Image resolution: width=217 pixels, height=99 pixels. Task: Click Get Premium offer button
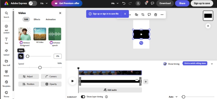[67, 3]
